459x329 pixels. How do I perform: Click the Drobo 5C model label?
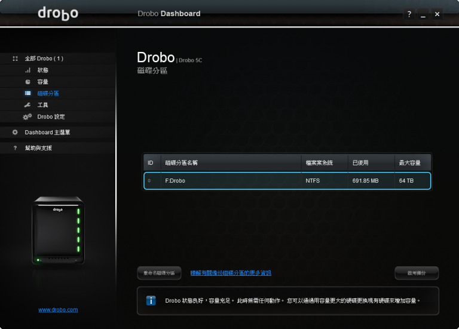190,60
